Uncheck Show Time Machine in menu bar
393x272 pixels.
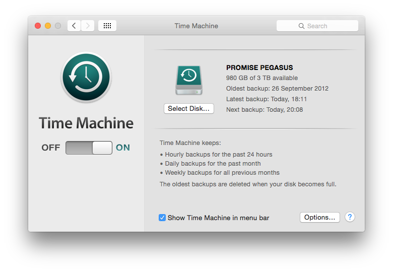pyautogui.click(x=162, y=218)
